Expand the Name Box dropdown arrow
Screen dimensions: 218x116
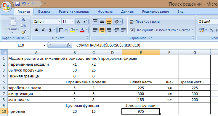44,45
